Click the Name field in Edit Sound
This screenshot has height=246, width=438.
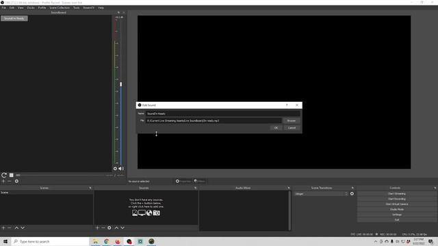pos(222,113)
